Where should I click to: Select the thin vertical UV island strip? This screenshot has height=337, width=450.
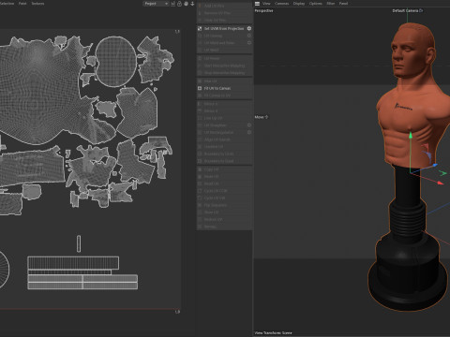pyautogui.click(x=79, y=243)
